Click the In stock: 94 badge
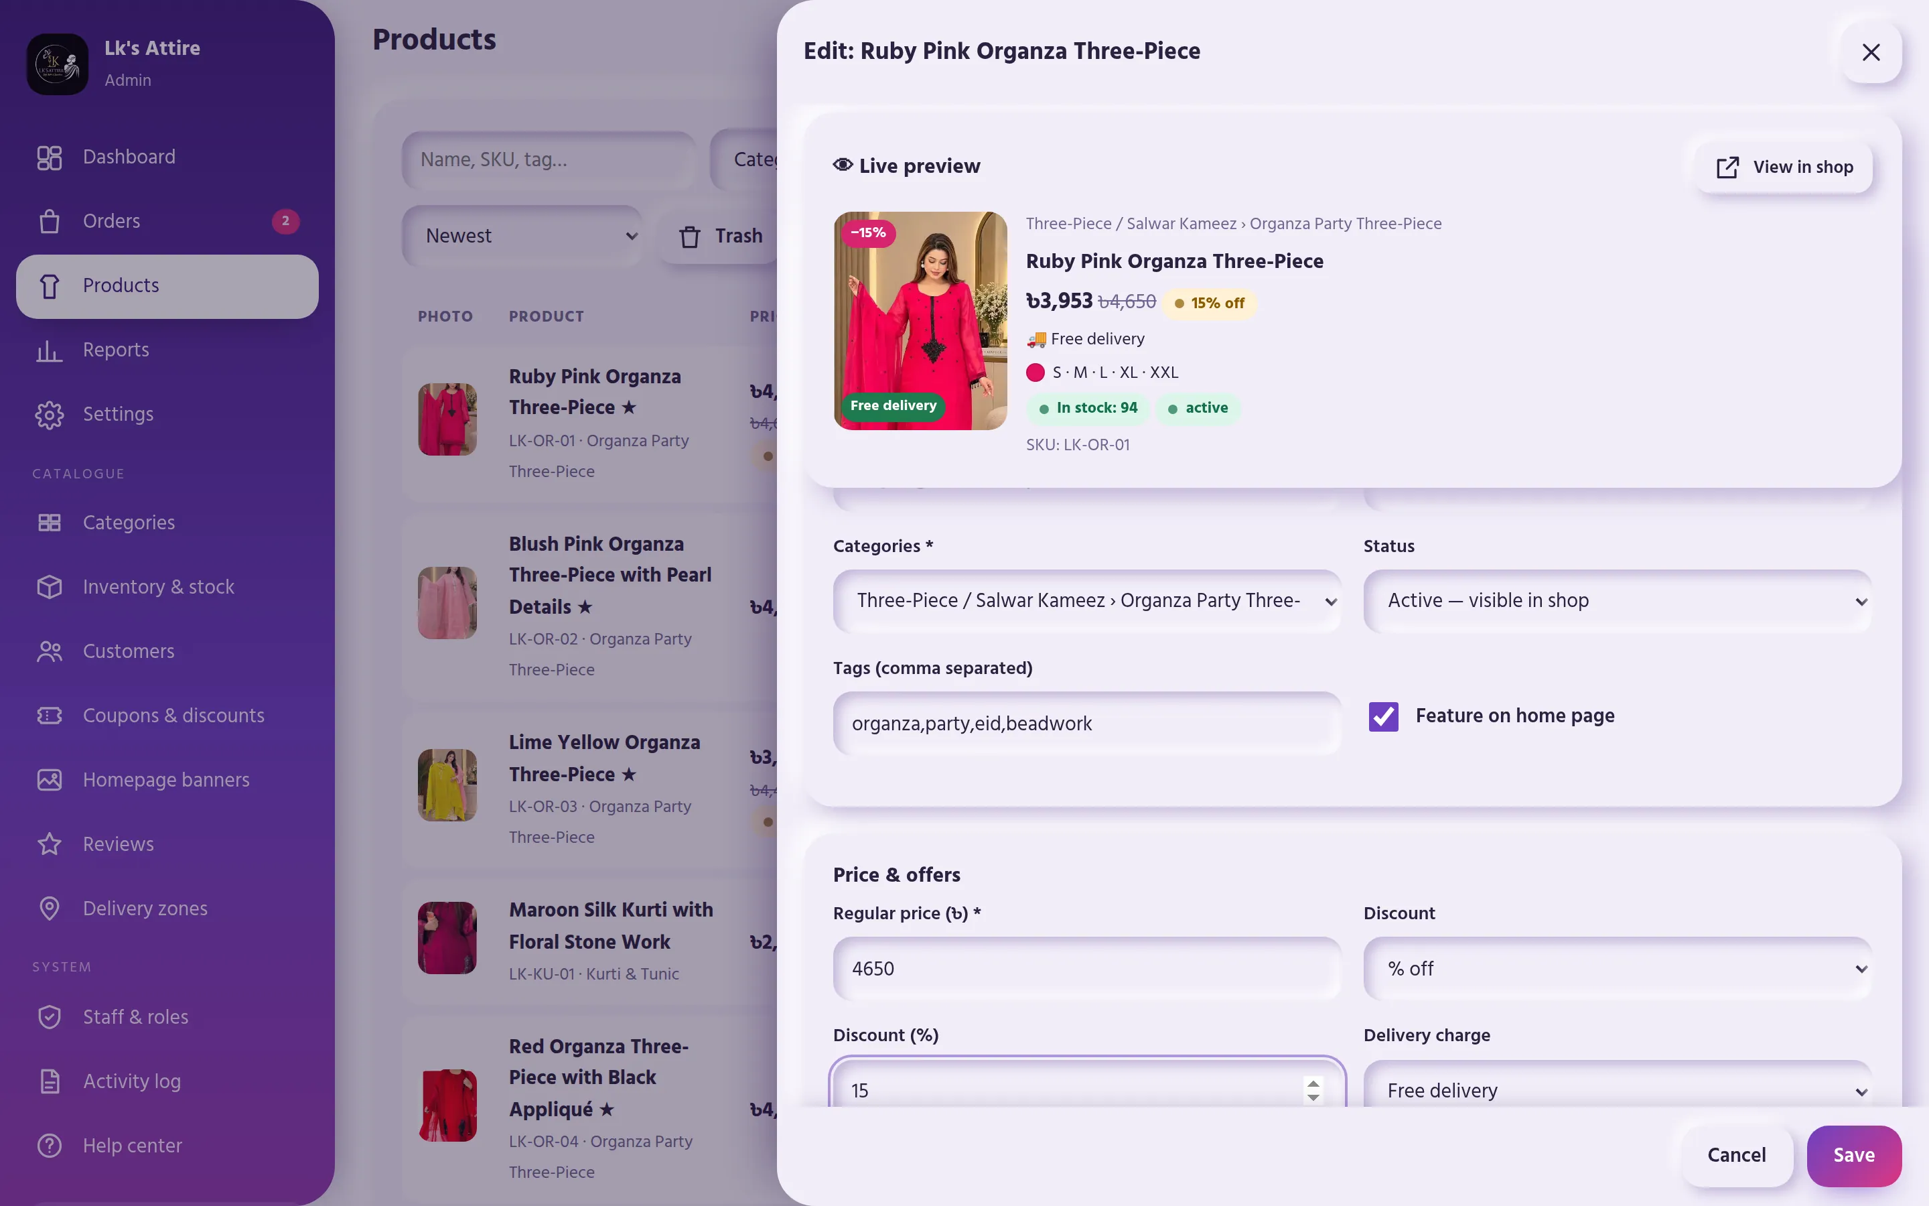Viewport: 1929px width, 1206px height. tap(1088, 407)
